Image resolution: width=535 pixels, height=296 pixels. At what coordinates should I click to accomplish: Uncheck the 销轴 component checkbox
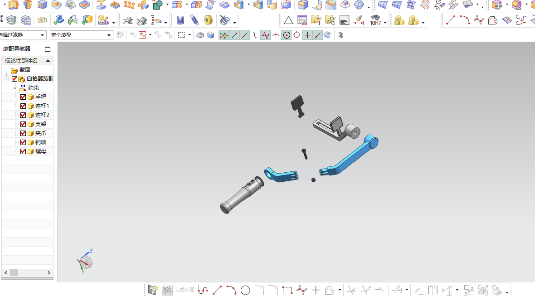23,142
